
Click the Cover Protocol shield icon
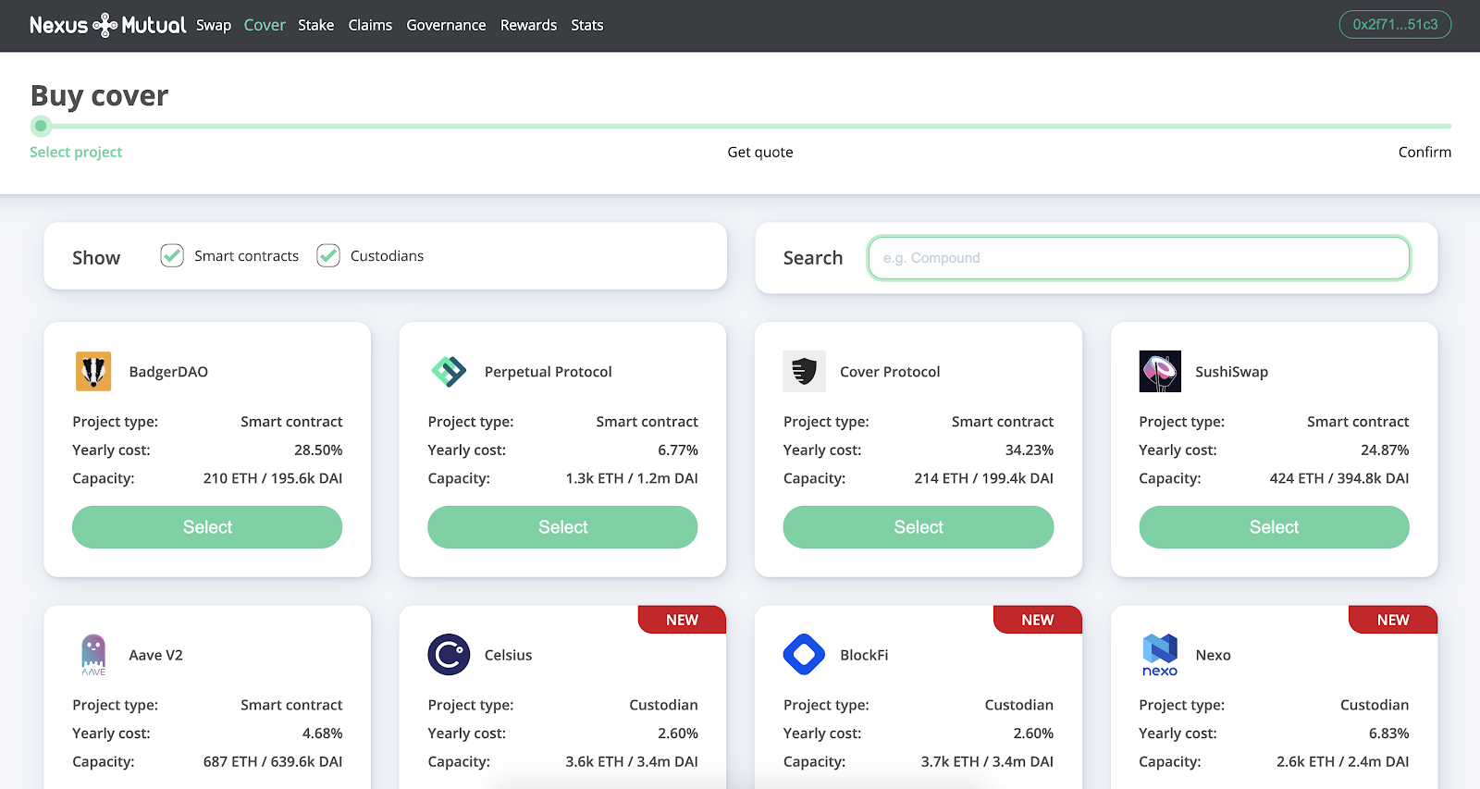804,371
